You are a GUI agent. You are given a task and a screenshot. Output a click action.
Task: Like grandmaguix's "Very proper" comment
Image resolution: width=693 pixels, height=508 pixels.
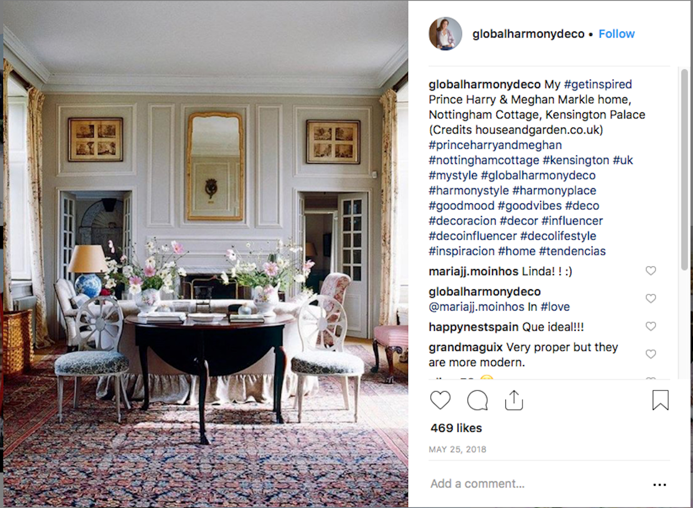pyautogui.click(x=650, y=354)
